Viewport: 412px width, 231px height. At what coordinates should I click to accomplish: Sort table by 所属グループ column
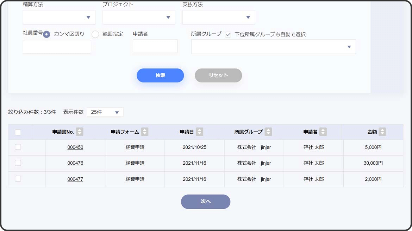[268, 132]
